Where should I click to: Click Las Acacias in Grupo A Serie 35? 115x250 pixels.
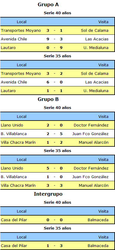(x=97, y=82)
